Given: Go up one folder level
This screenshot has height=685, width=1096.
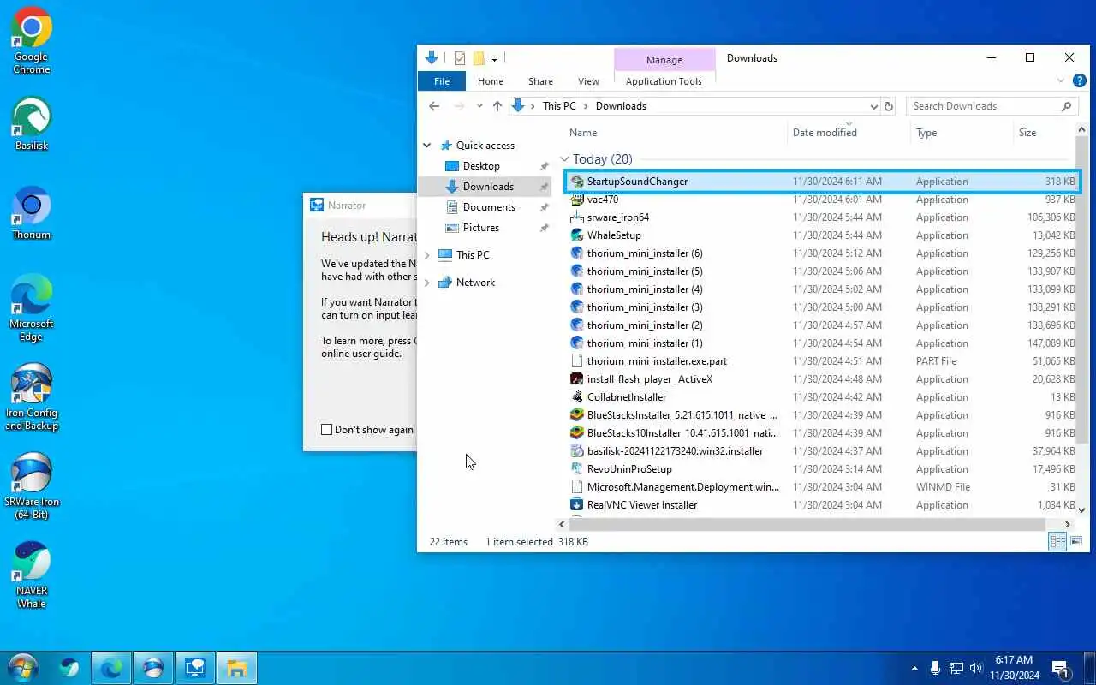Looking at the screenshot, I should click(x=497, y=106).
